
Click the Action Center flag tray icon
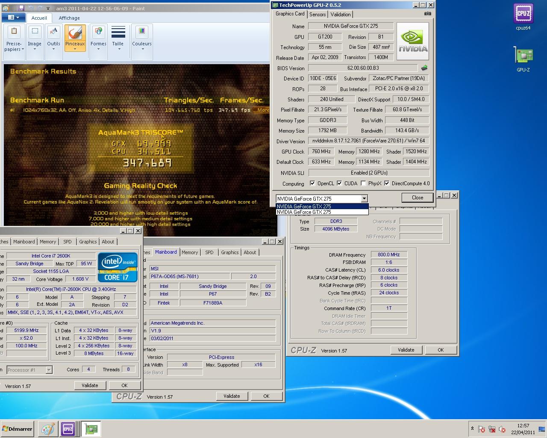pyautogui.click(x=482, y=429)
